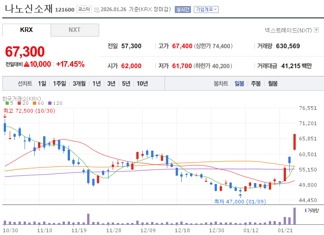Click the high price value 67,400

pos(182,46)
